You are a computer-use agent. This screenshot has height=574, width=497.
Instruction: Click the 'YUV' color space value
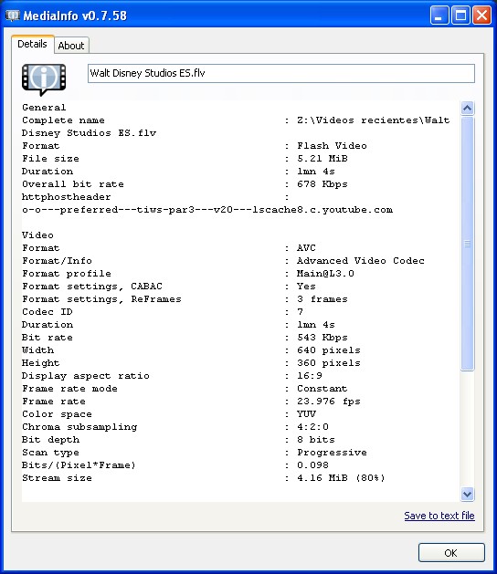(x=306, y=414)
